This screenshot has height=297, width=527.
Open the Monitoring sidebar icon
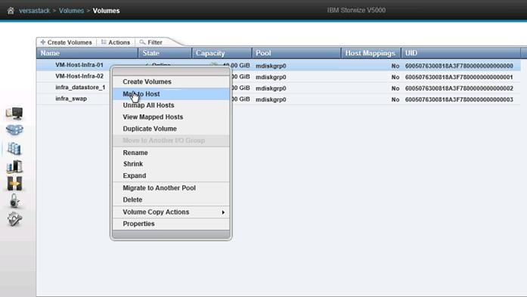[x=14, y=113]
